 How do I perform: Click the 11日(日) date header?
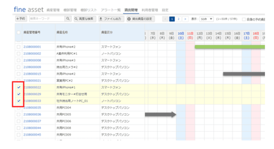pos(190,35)
